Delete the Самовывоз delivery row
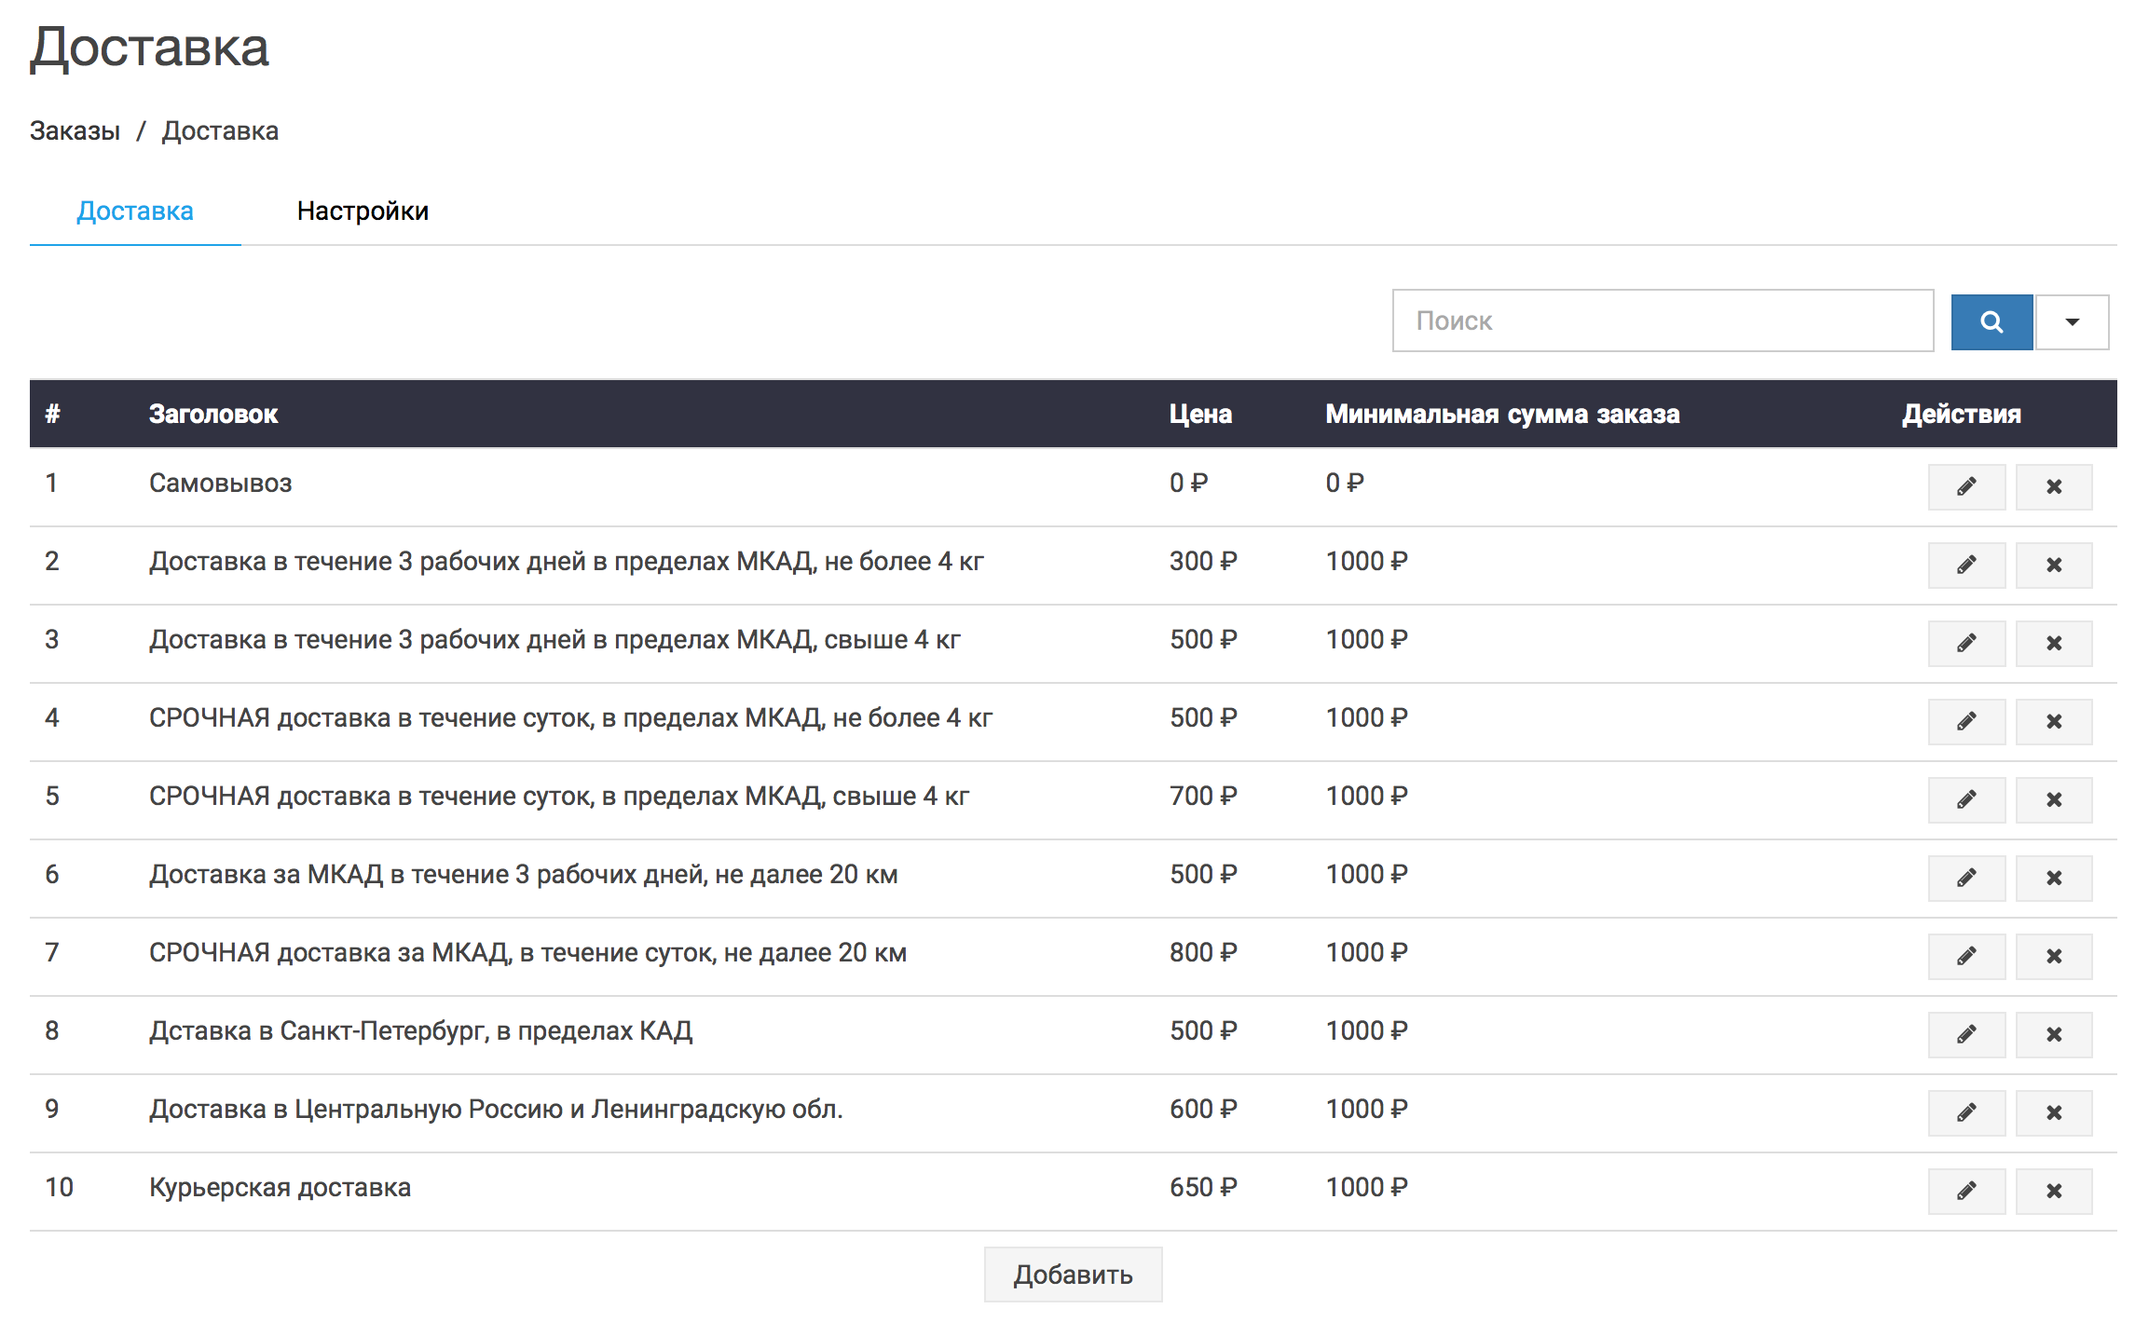The width and height of the screenshot is (2149, 1336). (2053, 486)
